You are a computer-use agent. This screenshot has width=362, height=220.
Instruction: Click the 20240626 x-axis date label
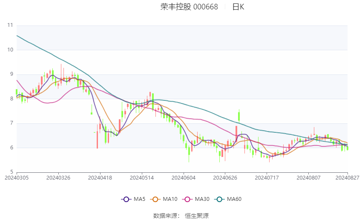pyautogui.click(x=225, y=178)
